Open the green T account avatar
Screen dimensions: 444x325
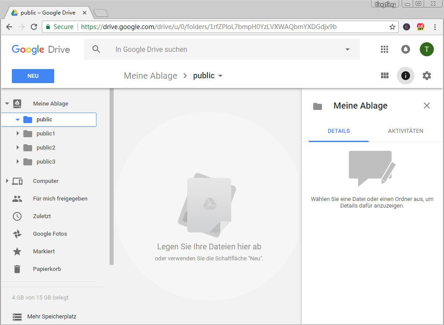pos(426,49)
